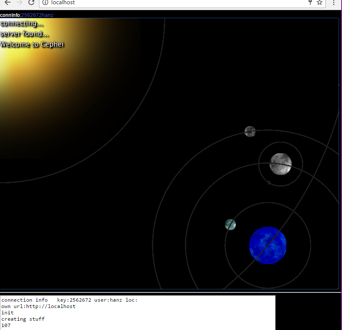This screenshot has height=330, width=342.
Task: Click the conninfo key 2562672hanz
Action: 37,15
